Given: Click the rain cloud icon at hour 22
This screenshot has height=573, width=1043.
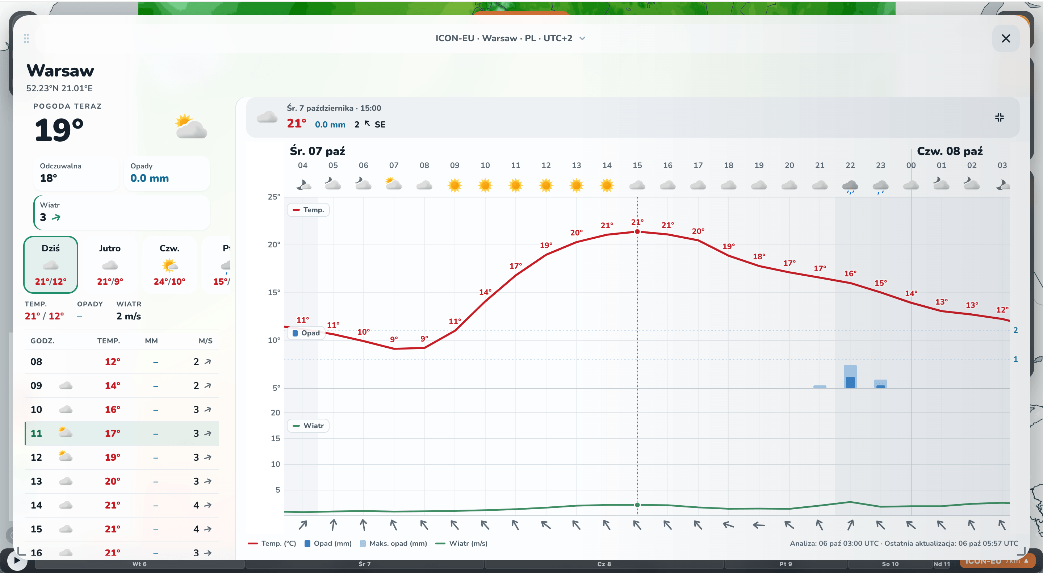Looking at the screenshot, I should (850, 187).
